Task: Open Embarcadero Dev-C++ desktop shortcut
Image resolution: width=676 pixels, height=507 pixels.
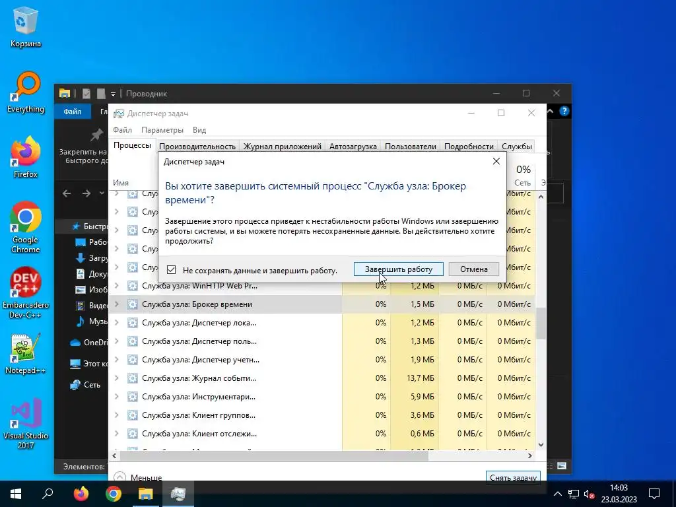Action: tap(26, 292)
